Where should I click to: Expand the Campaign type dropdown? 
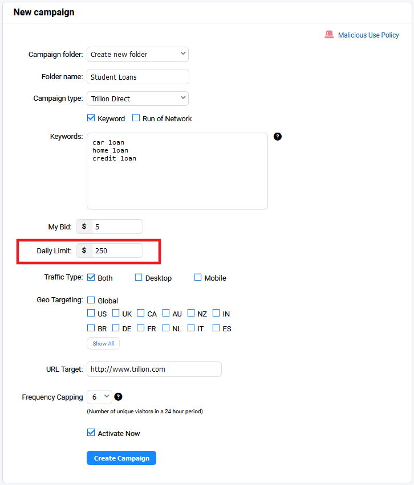click(x=137, y=98)
